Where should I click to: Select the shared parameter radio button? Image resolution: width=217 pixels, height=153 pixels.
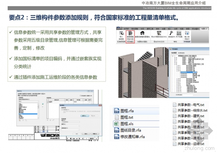point(62,110)
